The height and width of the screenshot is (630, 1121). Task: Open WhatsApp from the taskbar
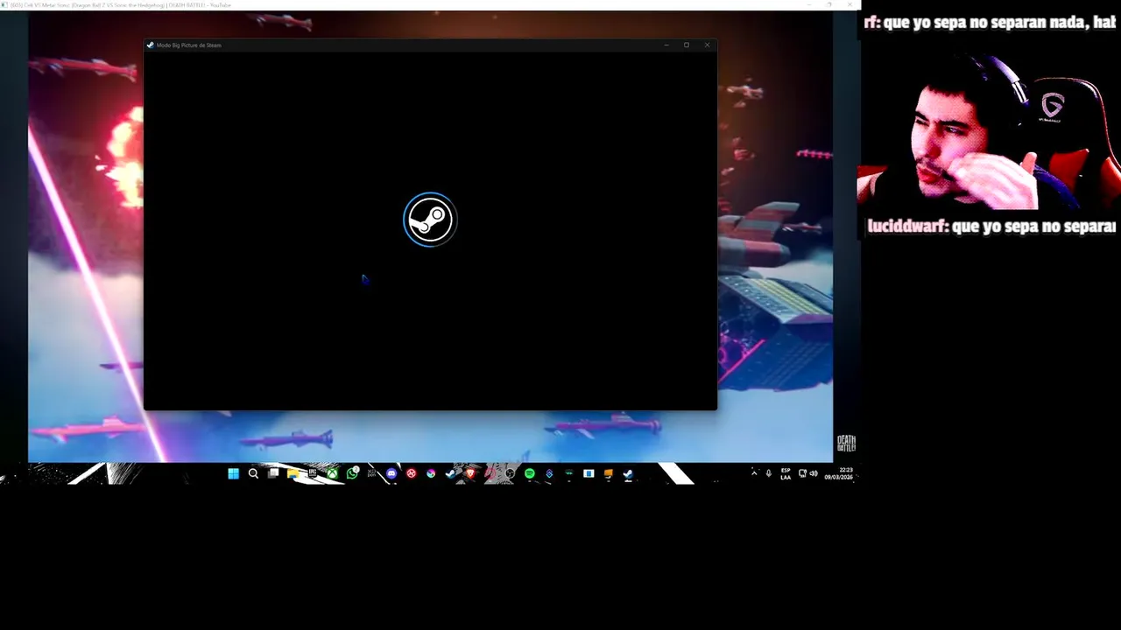coord(352,473)
